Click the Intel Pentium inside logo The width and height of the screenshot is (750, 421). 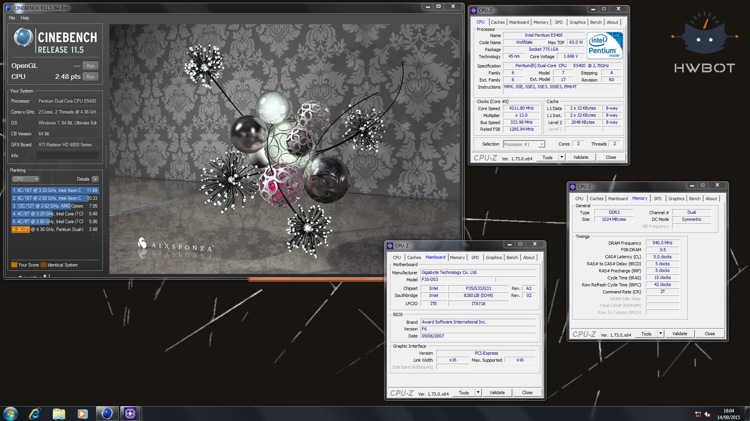tap(605, 46)
